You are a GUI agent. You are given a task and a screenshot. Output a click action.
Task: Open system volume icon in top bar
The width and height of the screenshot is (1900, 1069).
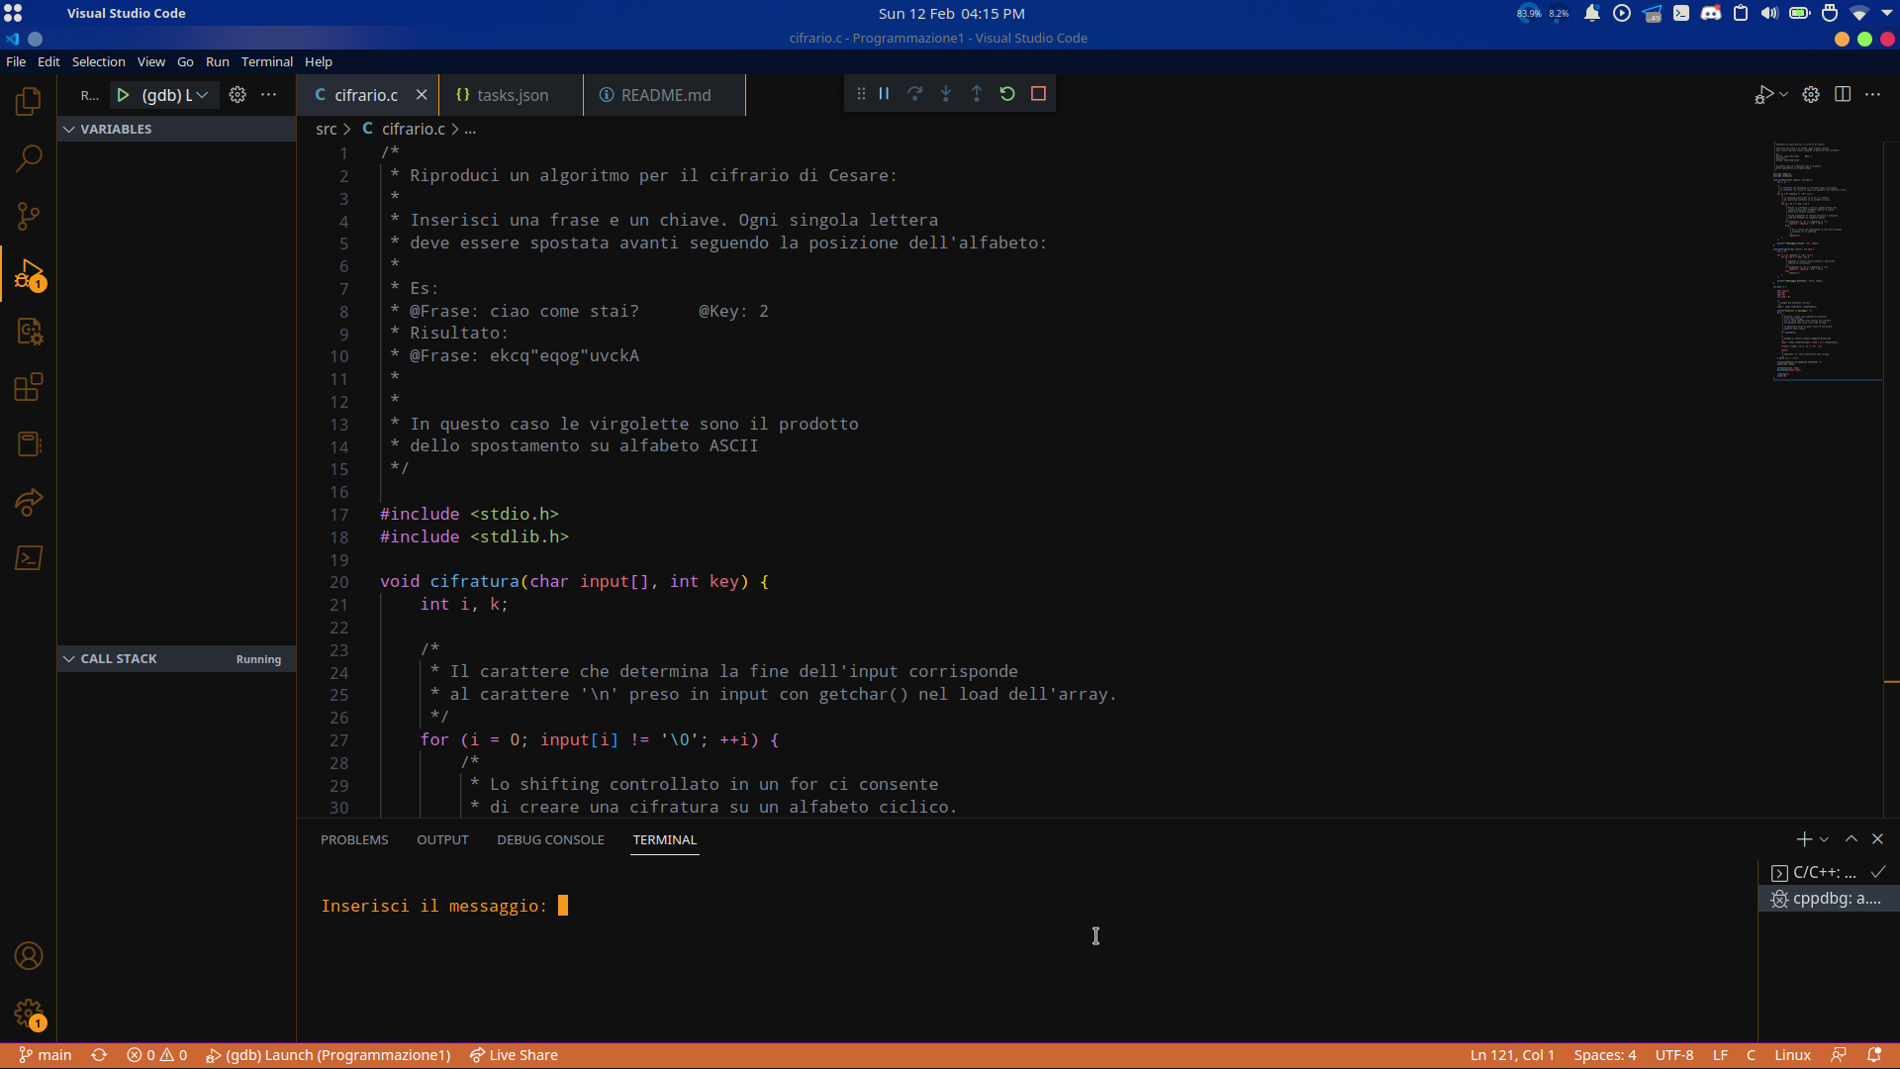pos(1769,13)
